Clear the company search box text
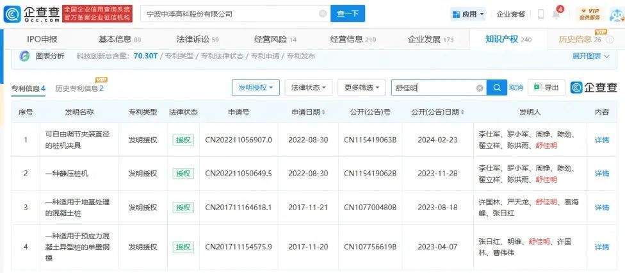The width and height of the screenshot is (625, 273). (323, 14)
